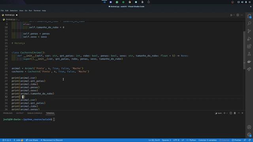Change file encoding UTF-8
Viewport: 253px width, 142px height.
pyautogui.click(x=176, y=140)
